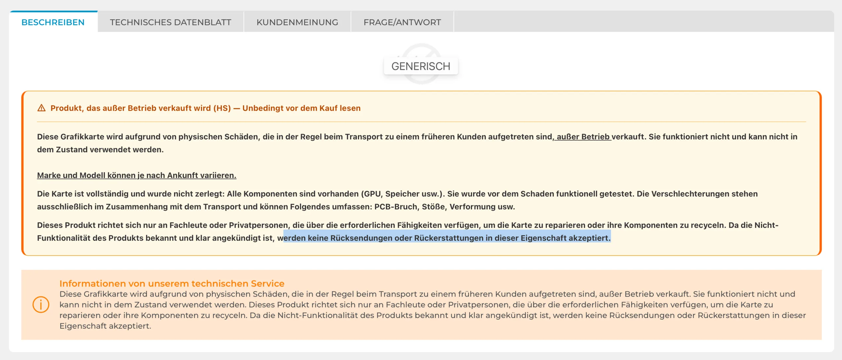Image resolution: width=842 pixels, height=360 pixels.
Task: Click the warning triangle icon
Action: click(x=41, y=108)
